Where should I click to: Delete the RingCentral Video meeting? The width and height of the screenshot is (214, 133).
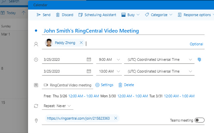(126, 85)
